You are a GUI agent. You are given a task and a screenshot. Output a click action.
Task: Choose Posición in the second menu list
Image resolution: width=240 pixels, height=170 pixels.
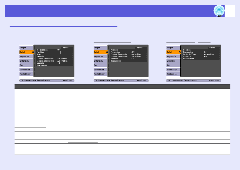(x=128, y=50)
